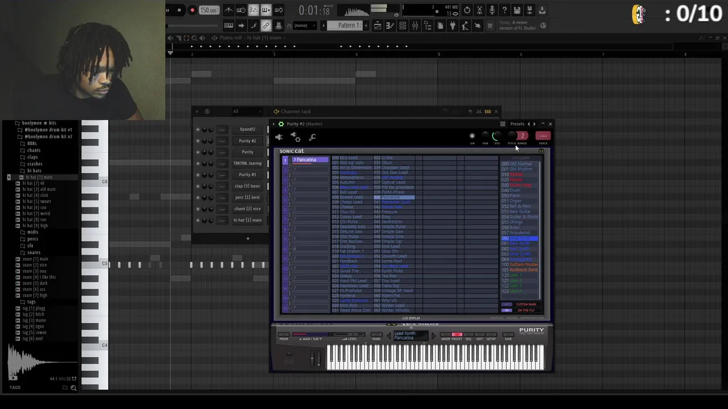The height and width of the screenshot is (409, 728).
Task: Open plugin detailed settings gear-plug icon
Action: [296, 137]
